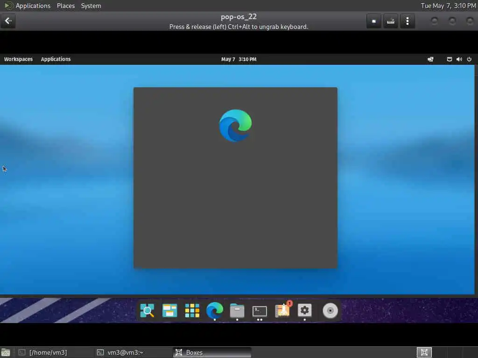478x358 pixels.
Task: Click the power icon in Pop top bar
Action: 469,59
